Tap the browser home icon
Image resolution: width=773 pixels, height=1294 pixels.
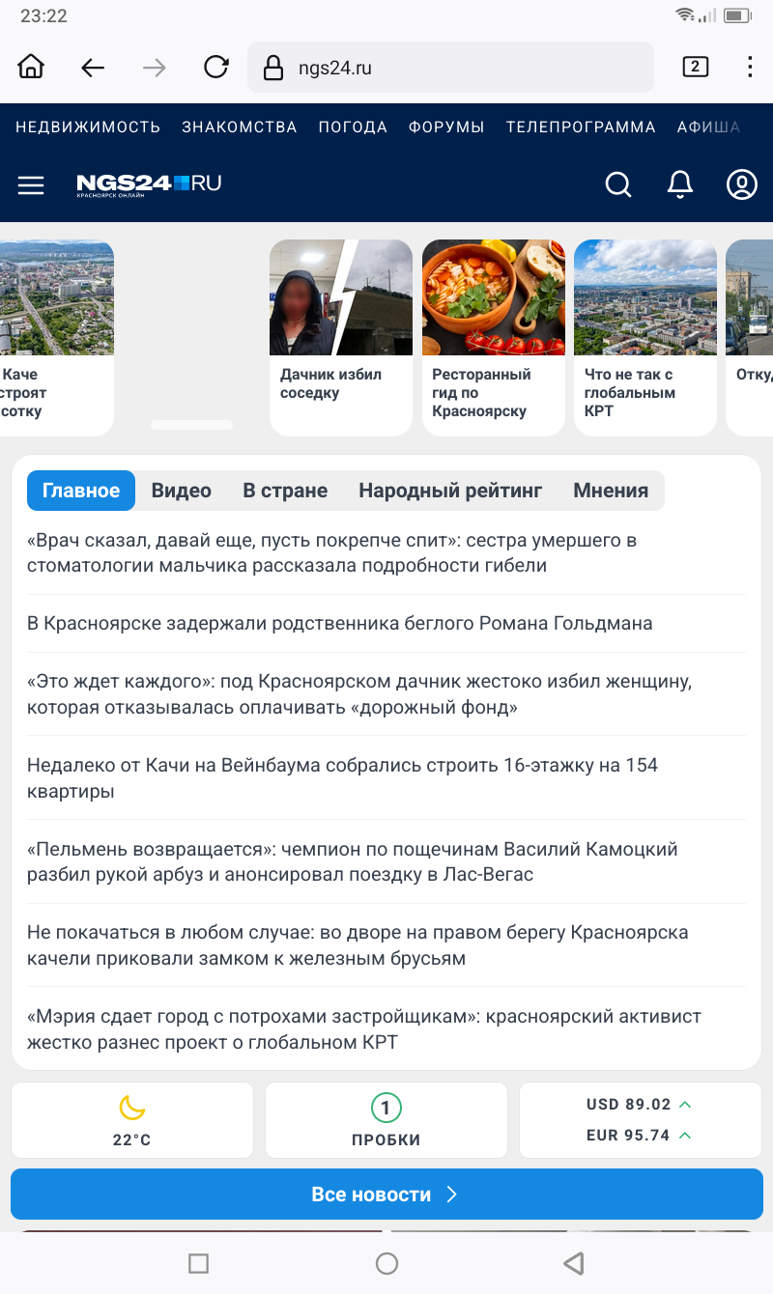click(31, 68)
